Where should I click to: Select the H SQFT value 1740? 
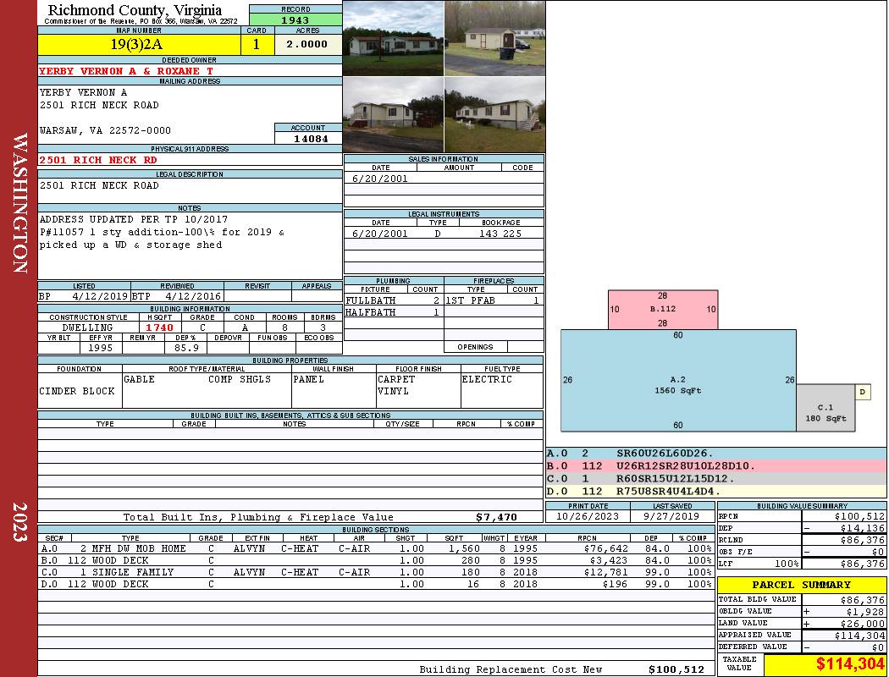point(160,327)
